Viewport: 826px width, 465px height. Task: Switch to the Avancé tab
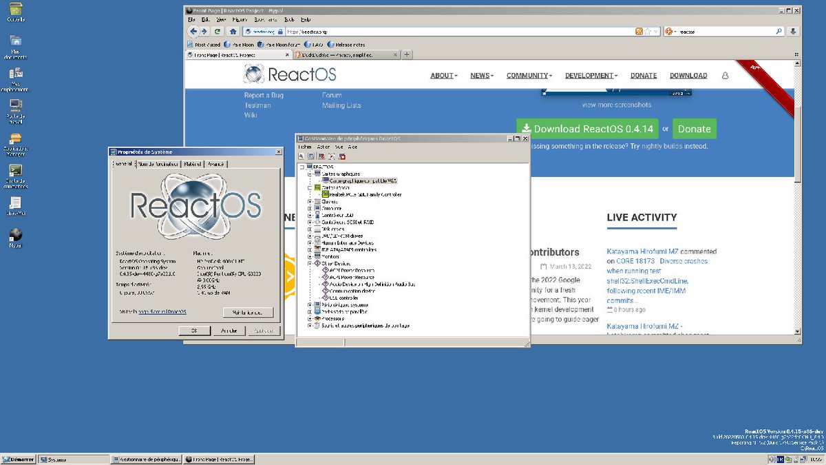pyautogui.click(x=215, y=164)
